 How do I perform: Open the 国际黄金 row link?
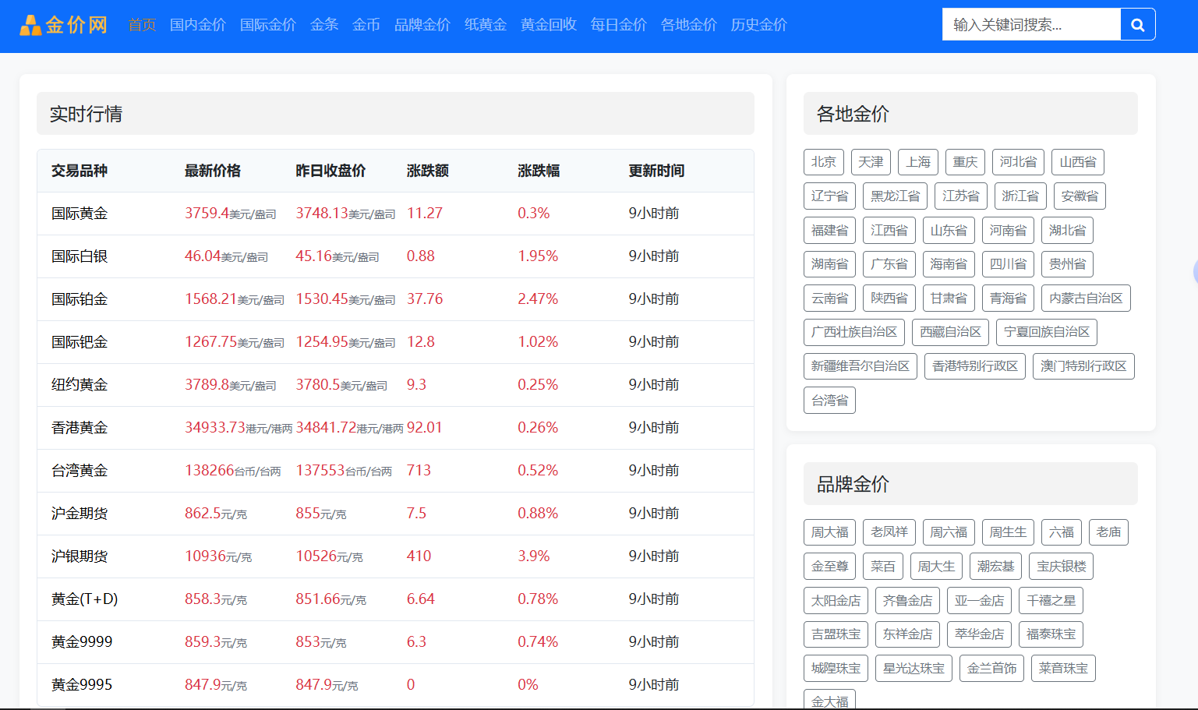coord(80,214)
